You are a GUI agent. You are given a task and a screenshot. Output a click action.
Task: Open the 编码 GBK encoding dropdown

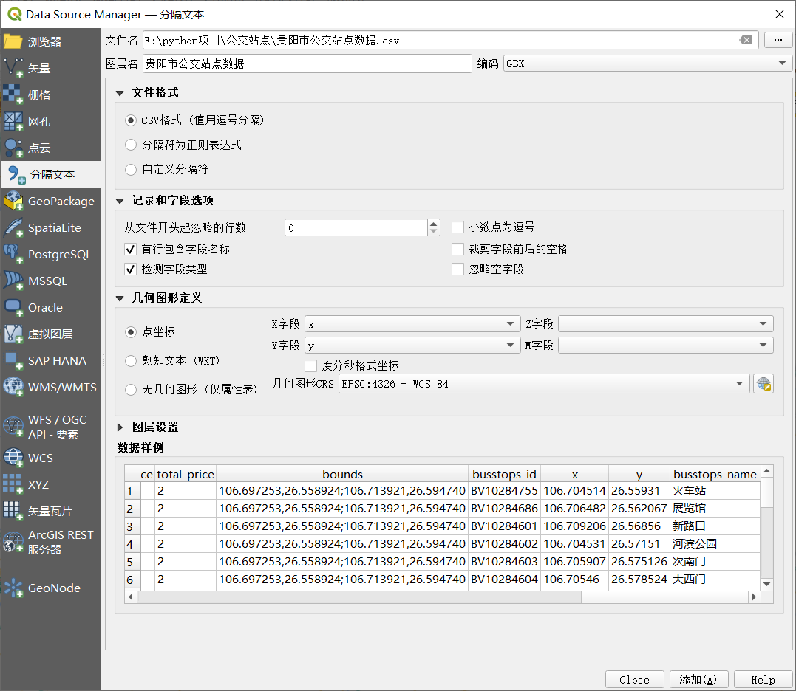coord(647,63)
